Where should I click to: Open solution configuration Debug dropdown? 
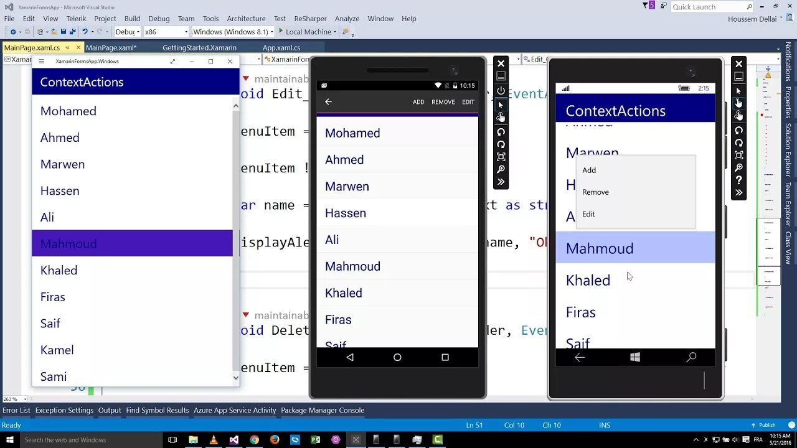[128, 32]
